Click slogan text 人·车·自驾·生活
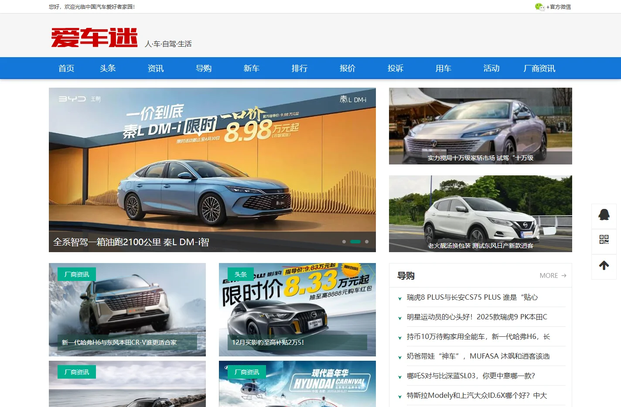Viewport: 621px width, 407px height. point(168,44)
